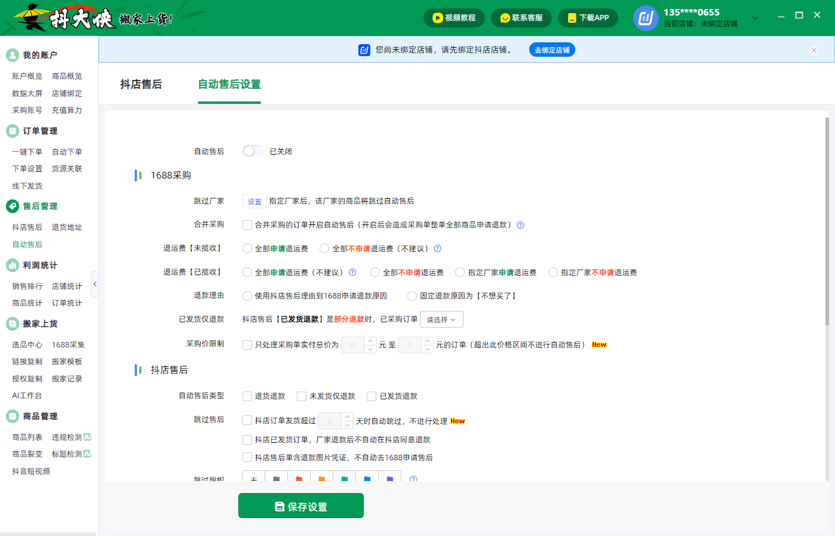835x536 pixels.
Task: Choose 固定退款原因为【不想买了】
Action: pos(412,295)
